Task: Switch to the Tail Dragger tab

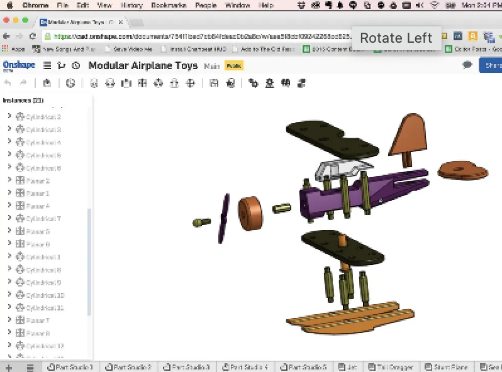Action: point(394,367)
